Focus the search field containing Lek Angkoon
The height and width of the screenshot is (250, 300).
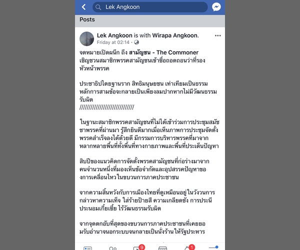point(150,7)
